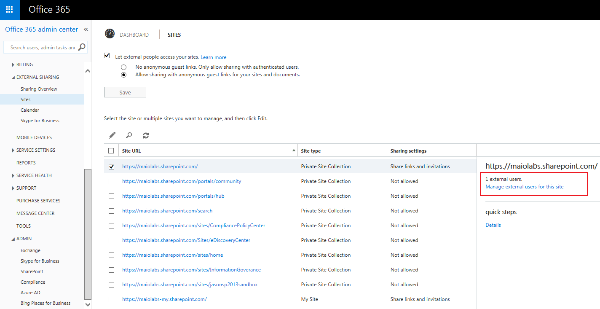Collapse the admin center navigation pane
This screenshot has width=600, height=309.
[86, 29]
